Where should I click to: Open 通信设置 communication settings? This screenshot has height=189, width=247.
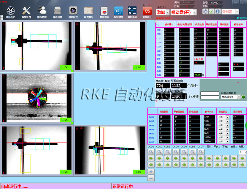click(57, 11)
